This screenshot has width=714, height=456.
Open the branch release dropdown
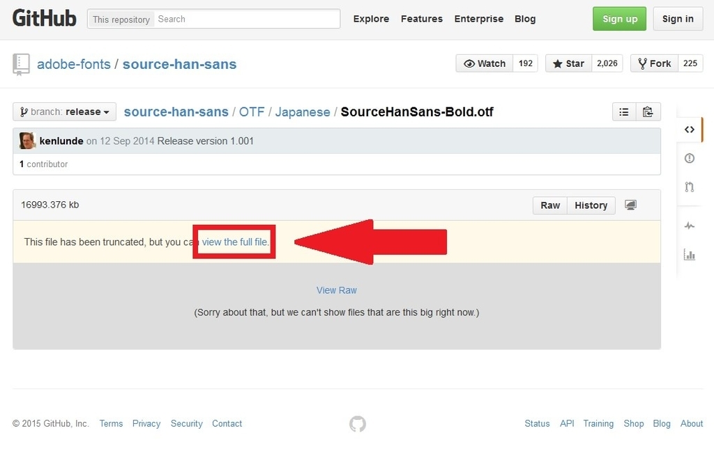[x=64, y=112]
